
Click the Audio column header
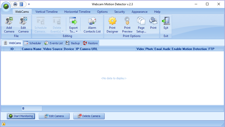coord(167,49)
